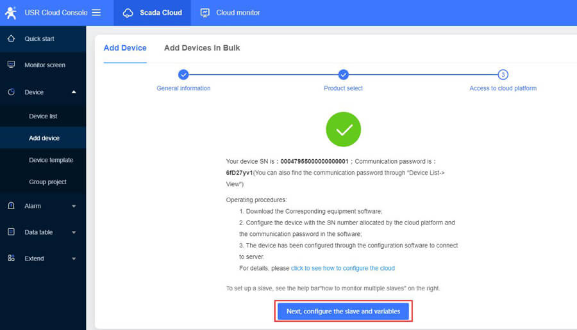This screenshot has height=330, width=577.
Task: Select Device template in sidebar
Action: [x=43, y=160]
